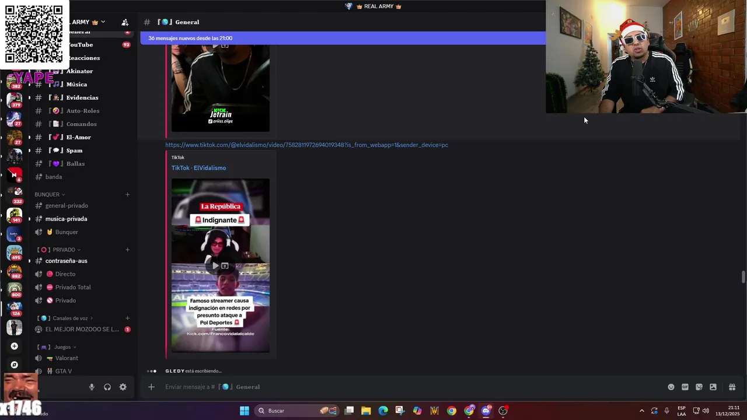The height and width of the screenshot is (420, 747).
Task: Open the Música text channel
Action: [82, 85]
